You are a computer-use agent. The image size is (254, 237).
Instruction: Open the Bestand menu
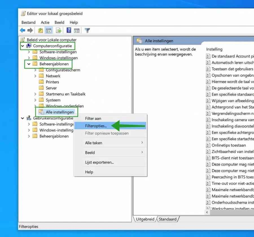[29, 22]
